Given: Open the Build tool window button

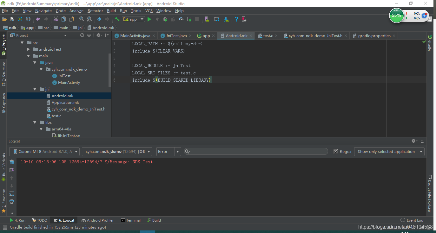Looking at the screenshot, I should click(x=154, y=220).
